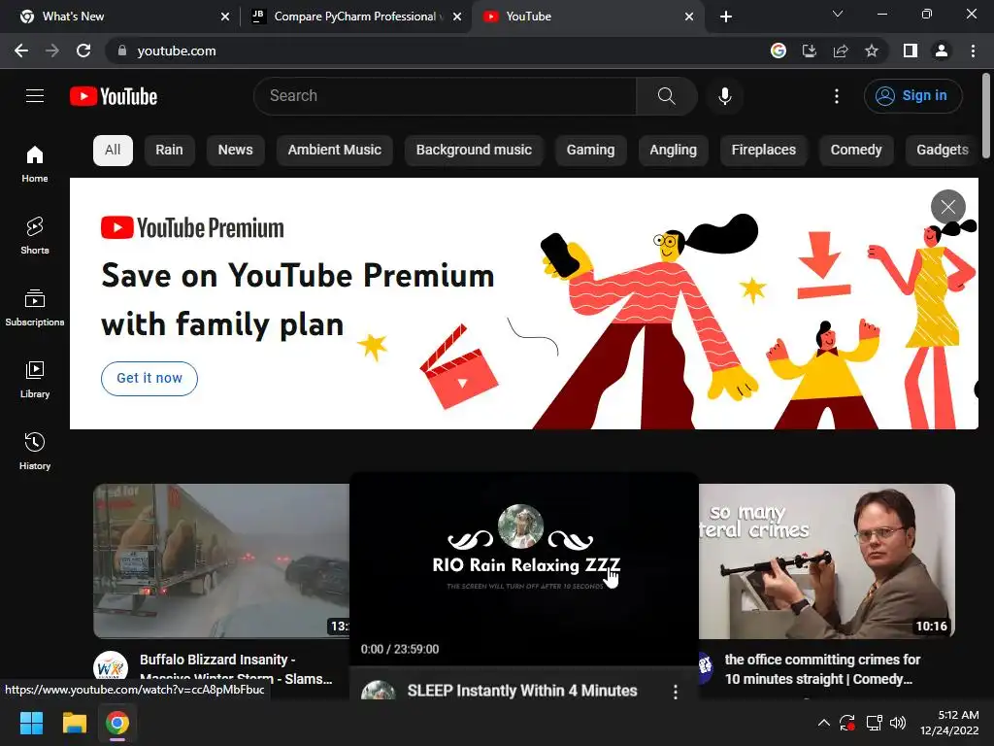994x746 pixels.
Task: Open Buffalo Blizzard channel avatar
Action: click(x=111, y=668)
